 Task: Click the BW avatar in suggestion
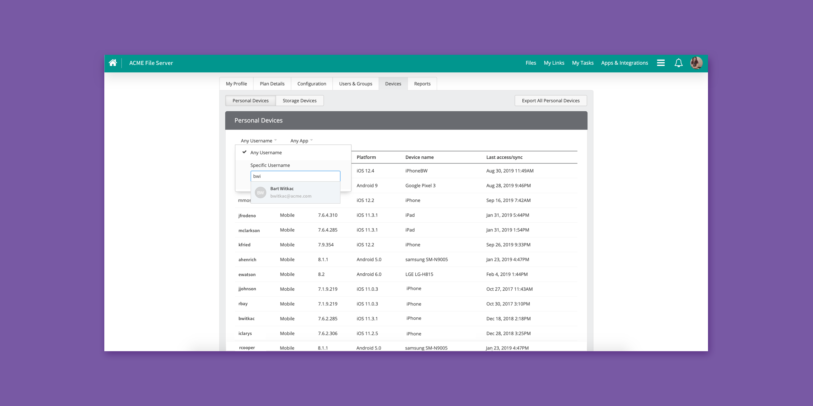[260, 193]
